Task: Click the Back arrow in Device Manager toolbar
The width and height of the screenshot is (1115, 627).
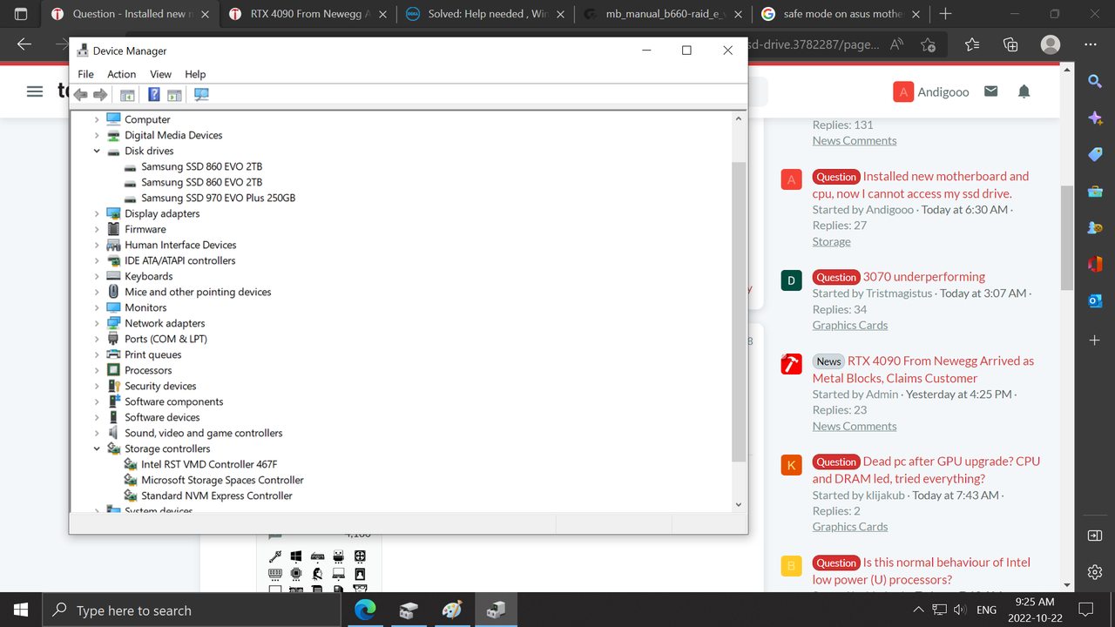Action: tap(80, 95)
